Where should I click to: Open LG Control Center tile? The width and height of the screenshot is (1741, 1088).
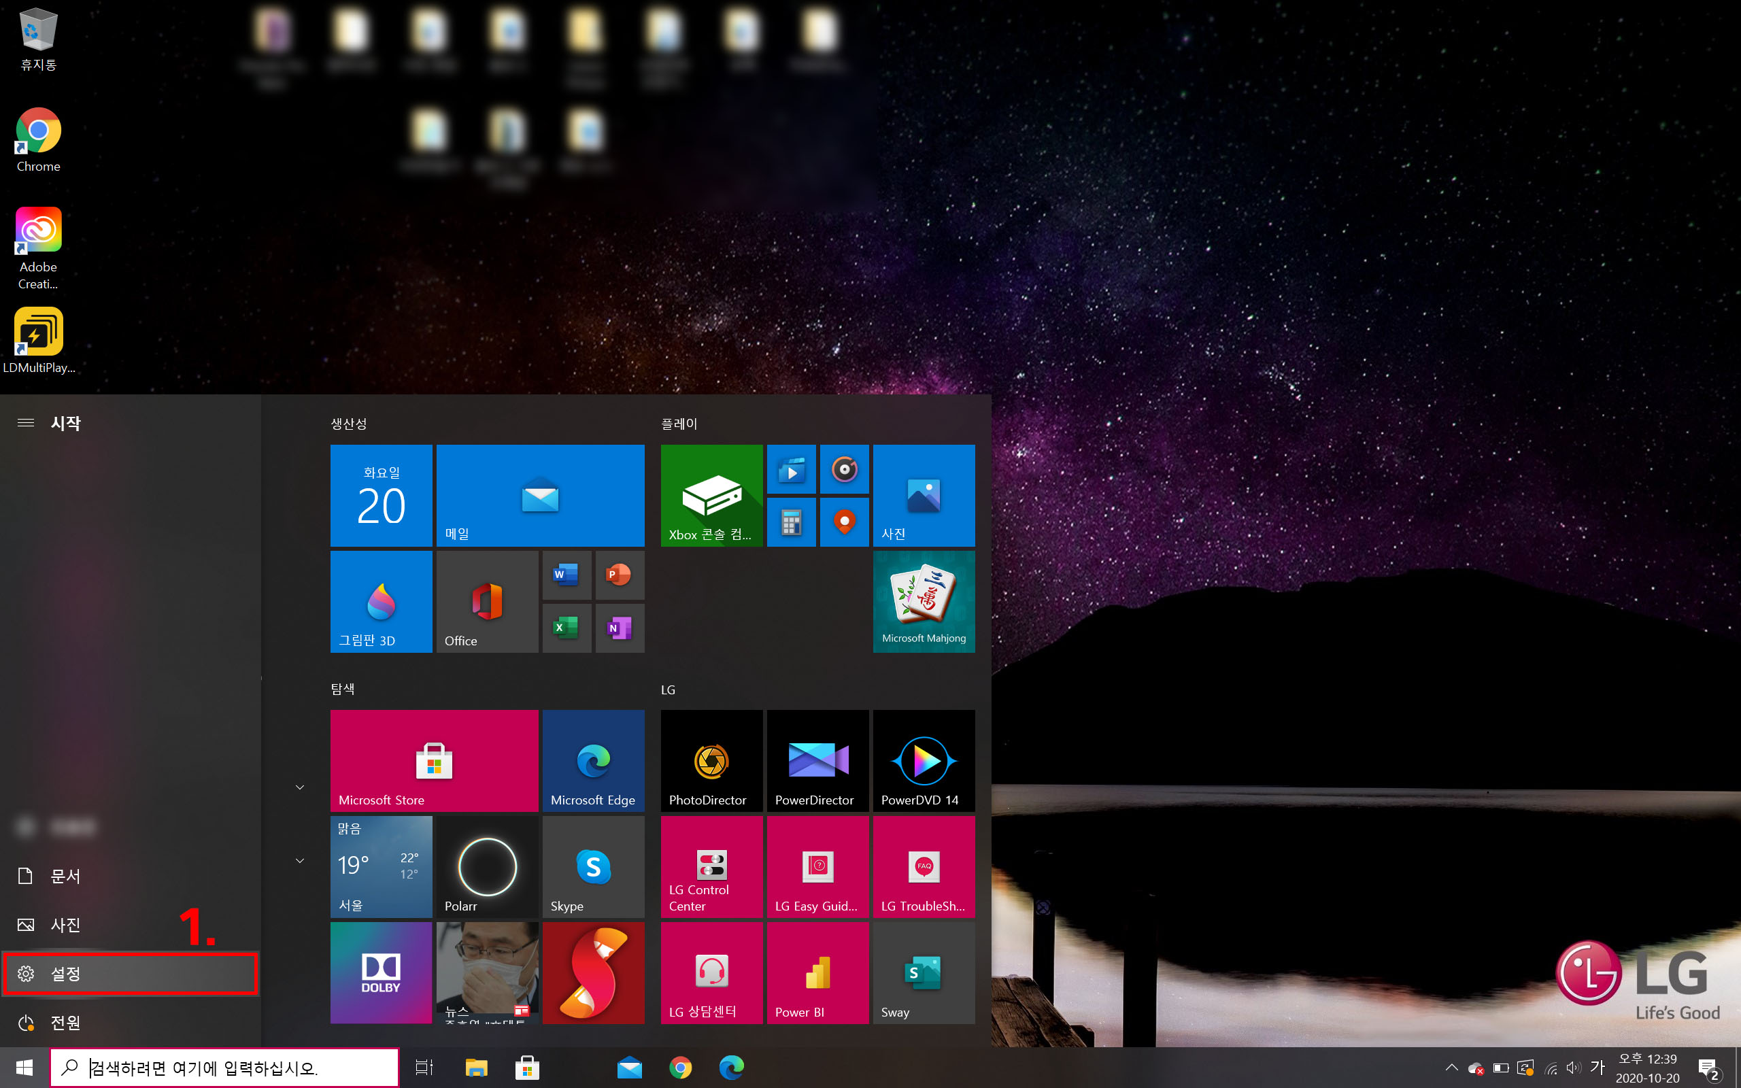pyautogui.click(x=711, y=866)
